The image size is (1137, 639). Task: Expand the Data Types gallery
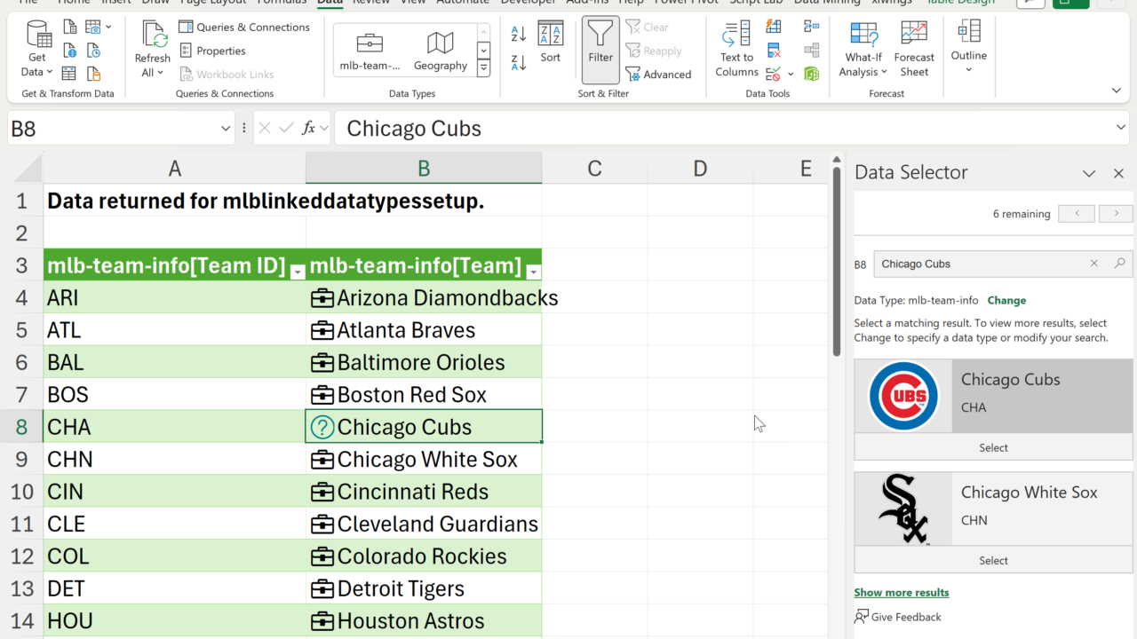(483, 68)
